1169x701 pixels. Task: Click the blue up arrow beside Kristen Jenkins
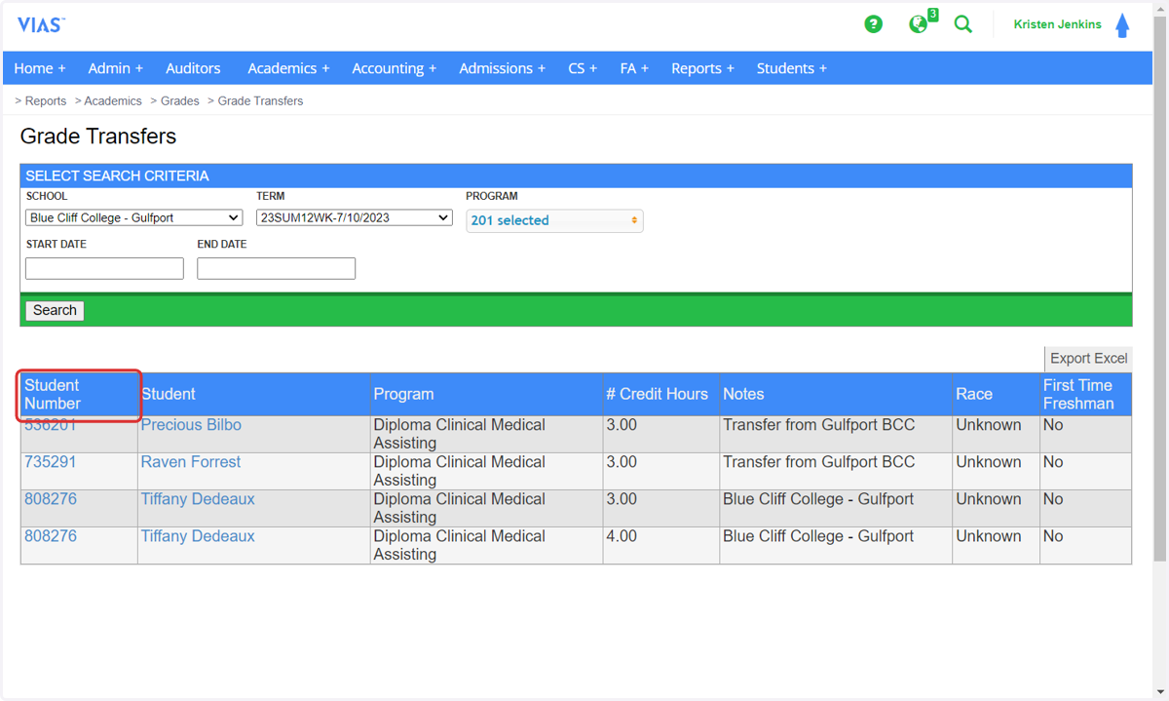[x=1122, y=24]
